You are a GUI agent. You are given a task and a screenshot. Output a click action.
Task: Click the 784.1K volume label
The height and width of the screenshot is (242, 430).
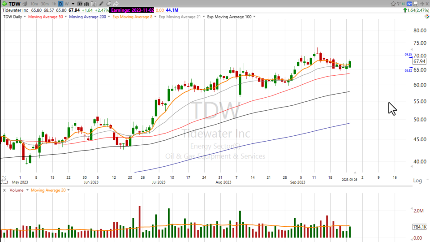pyautogui.click(x=420, y=227)
